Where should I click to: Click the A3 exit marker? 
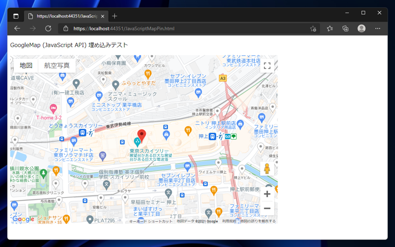point(223,78)
